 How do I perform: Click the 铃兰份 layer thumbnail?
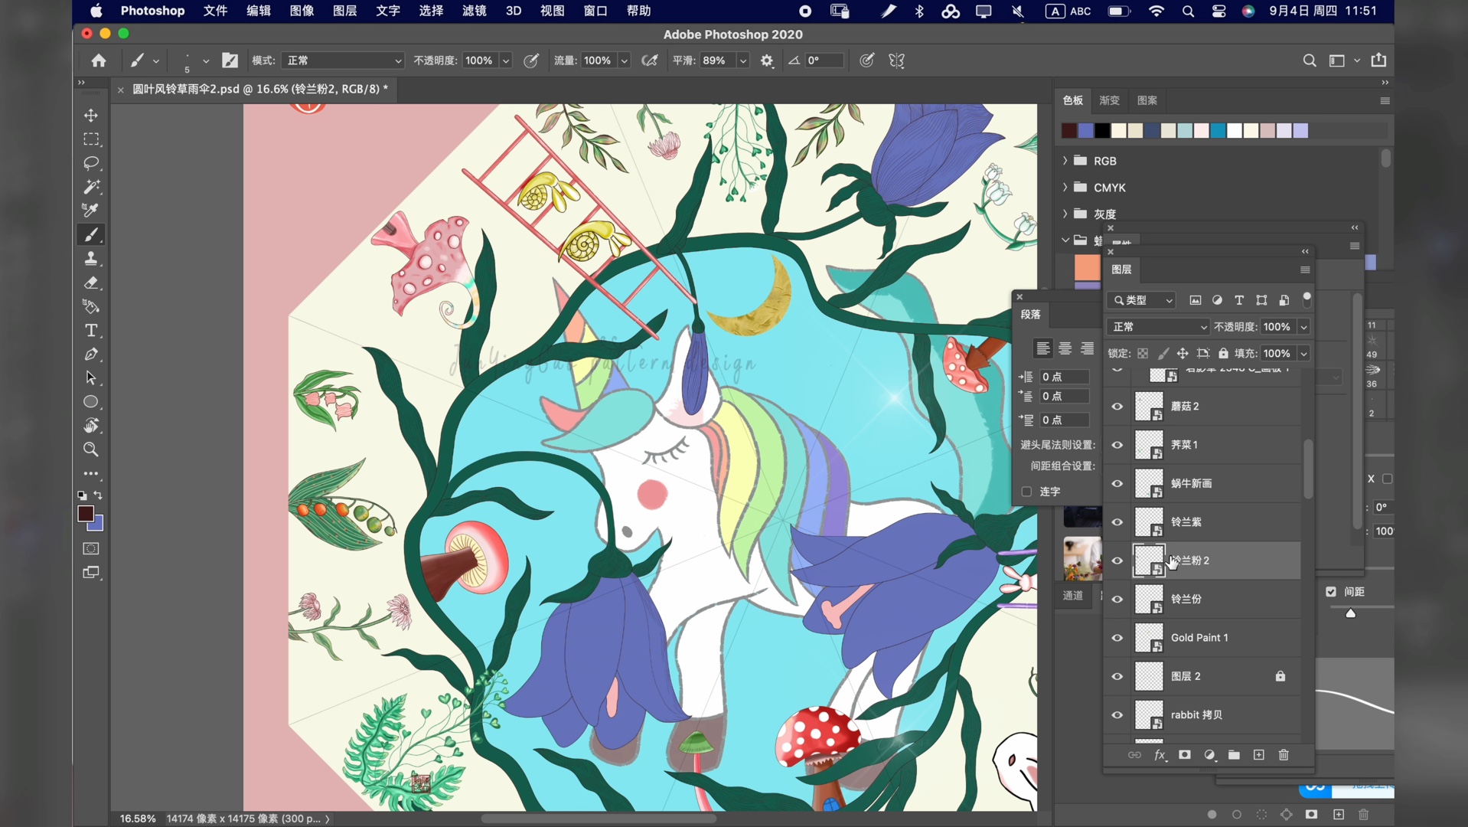[1149, 600]
